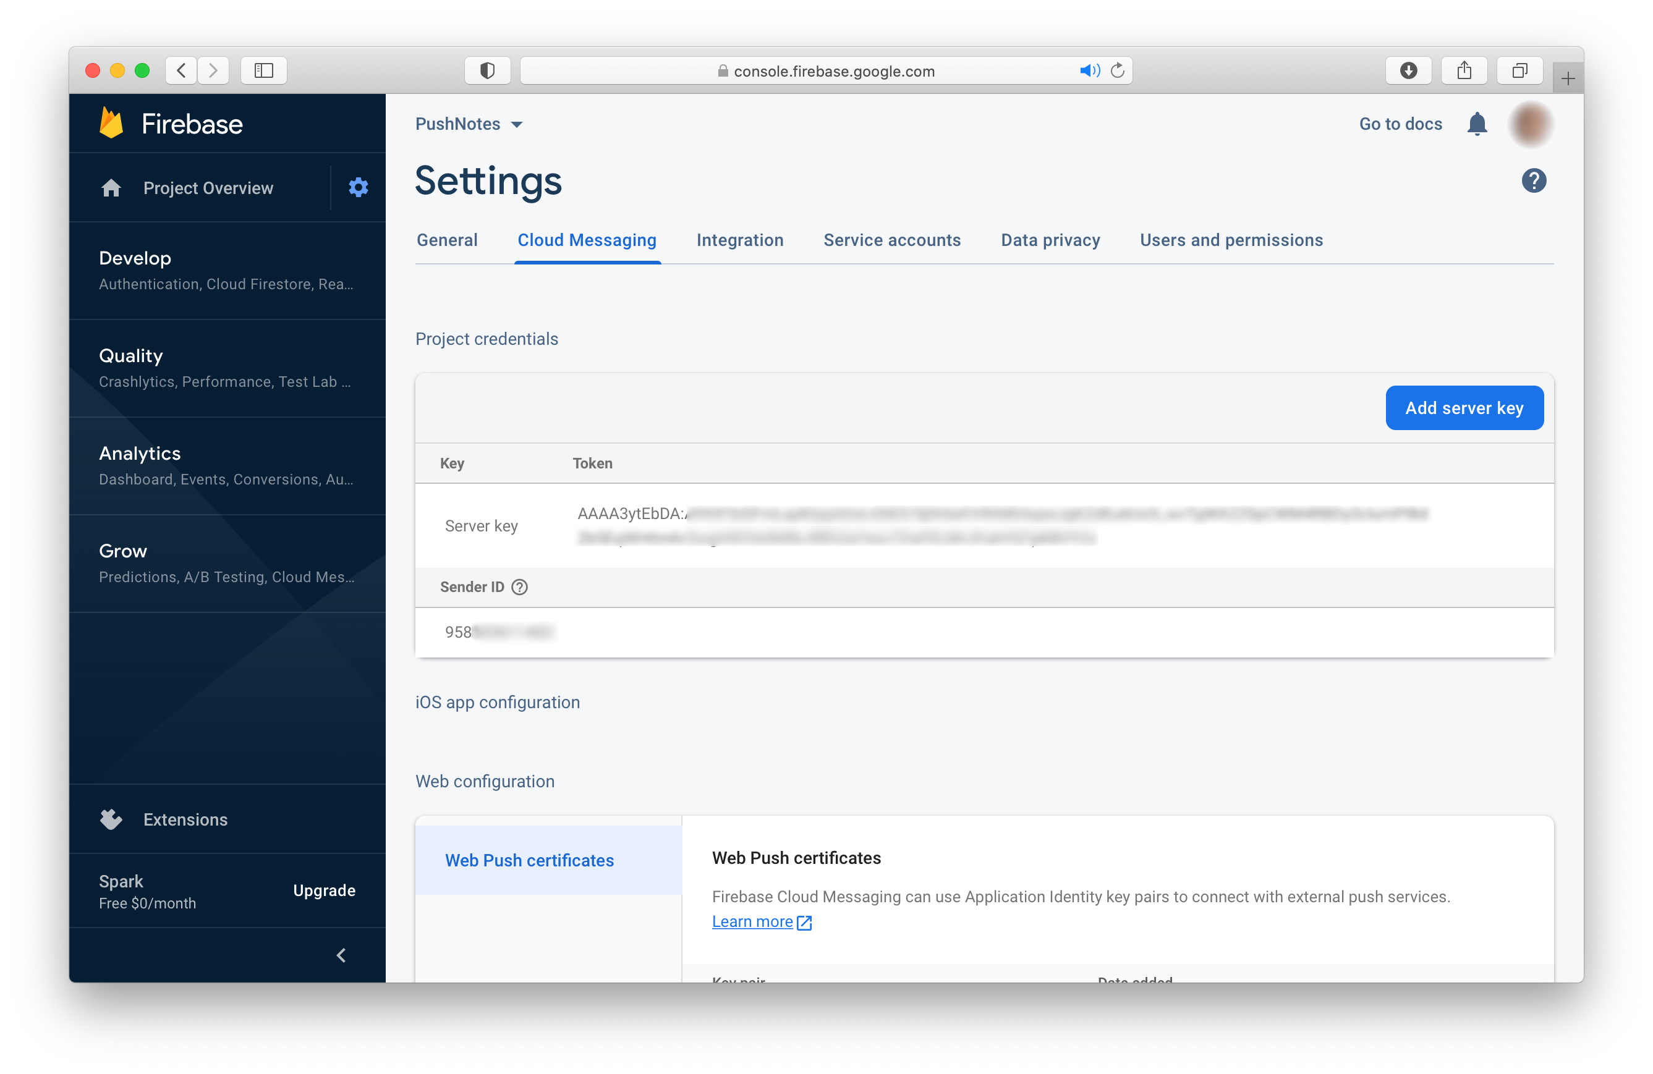Open project settings gear icon

point(359,187)
